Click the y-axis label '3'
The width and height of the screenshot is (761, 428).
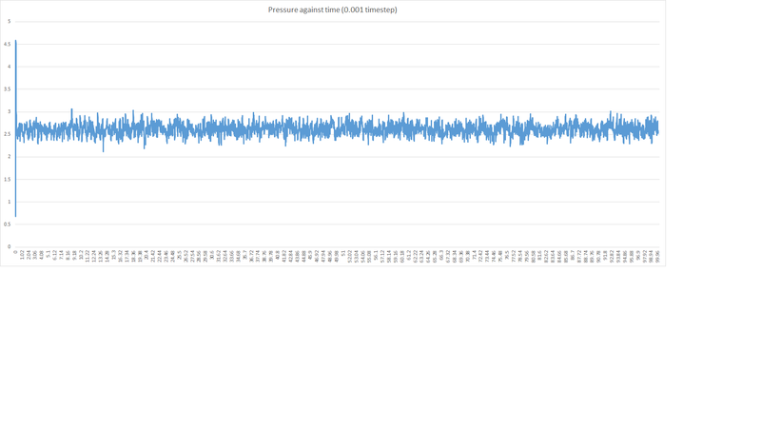[9, 111]
